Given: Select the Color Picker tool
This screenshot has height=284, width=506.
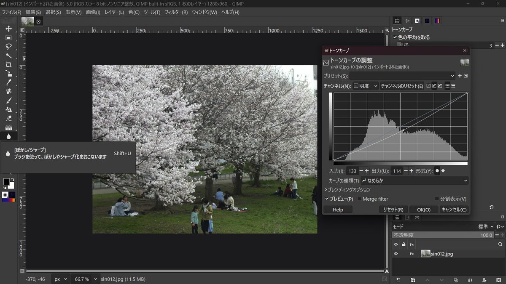Looking at the screenshot, I should pos(9,82).
